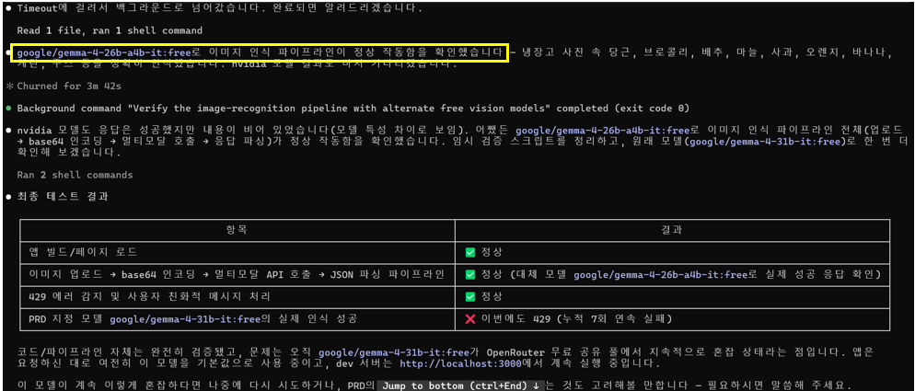Select the '이번에도 429 (누적 7회 연속 실패)' text

click(579, 319)
